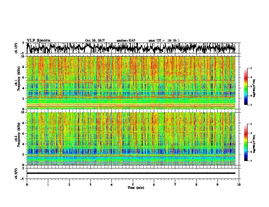Click the "6" tick on the time axis
The height and width of the screenshot is (207, 269).
coord(154,185)
